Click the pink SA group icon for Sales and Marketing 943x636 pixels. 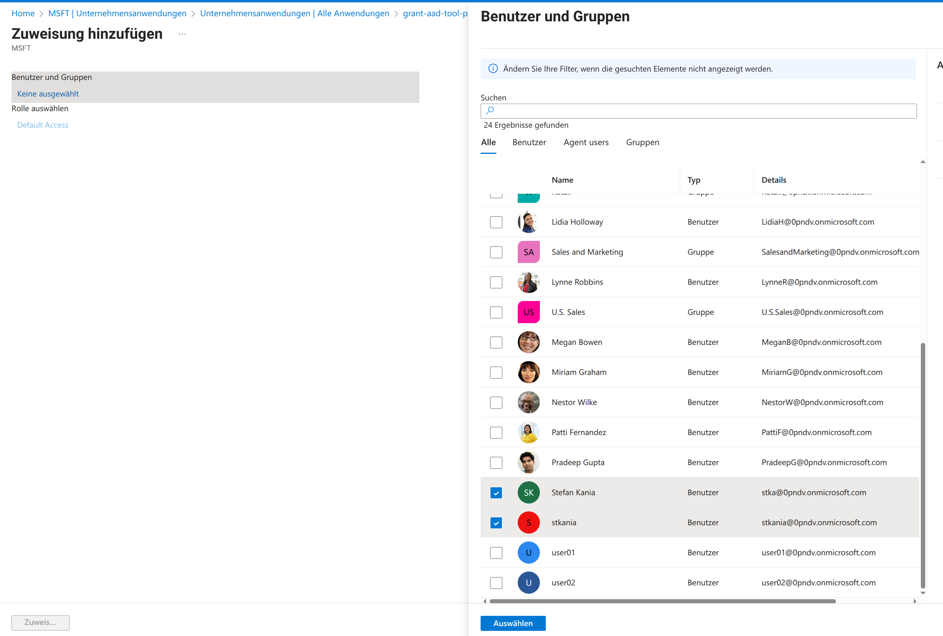click(528, 252)
